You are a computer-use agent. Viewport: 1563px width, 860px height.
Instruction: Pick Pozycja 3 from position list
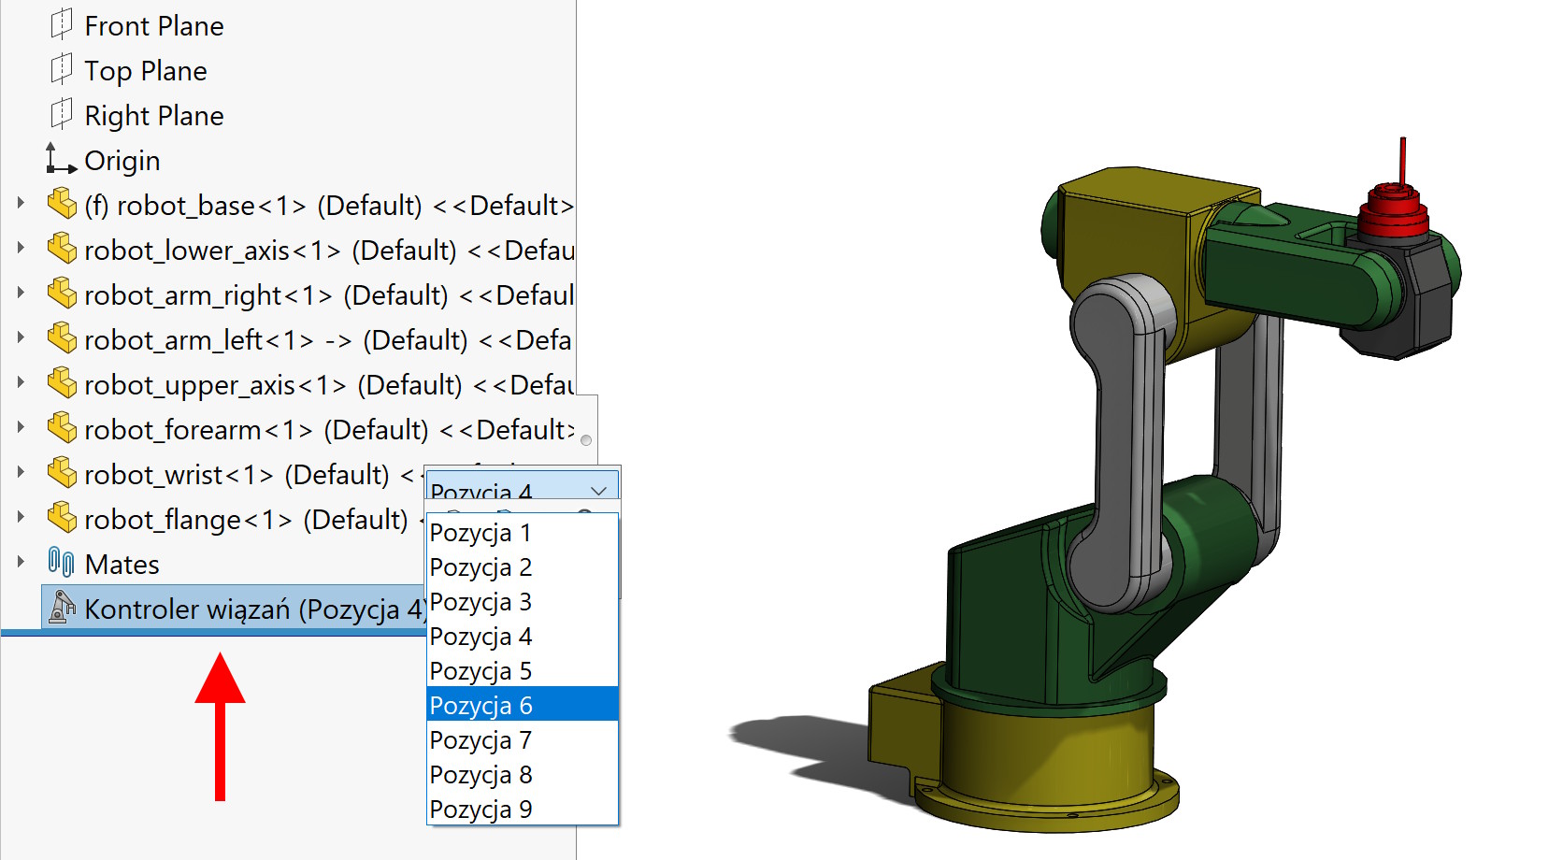coord(521,602)
